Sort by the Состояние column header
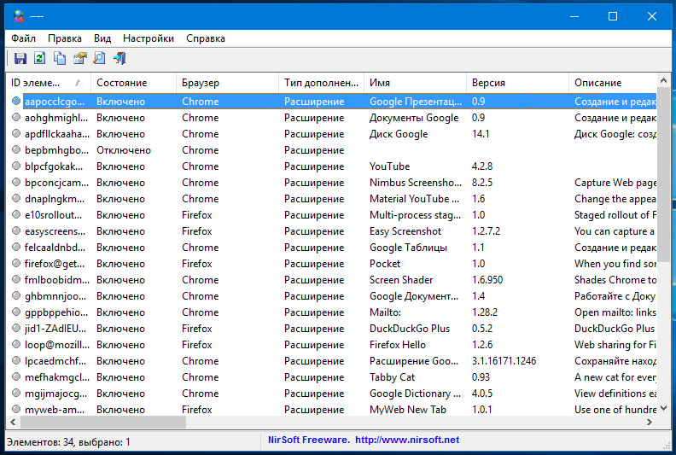The width and height of the screenshot is (676, 455). coord(134,82)
